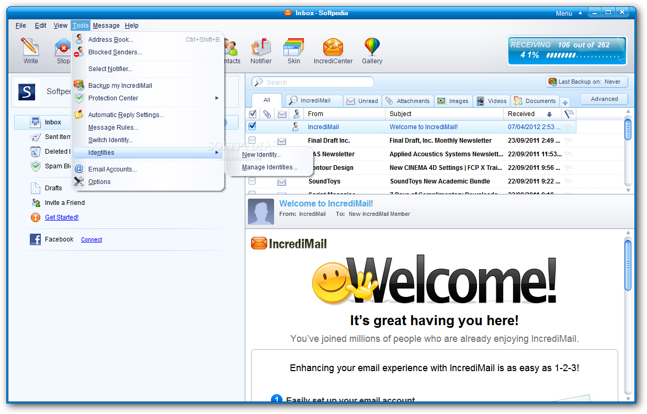
Task: Click the flag column header icon
Action: pos(569,113)
